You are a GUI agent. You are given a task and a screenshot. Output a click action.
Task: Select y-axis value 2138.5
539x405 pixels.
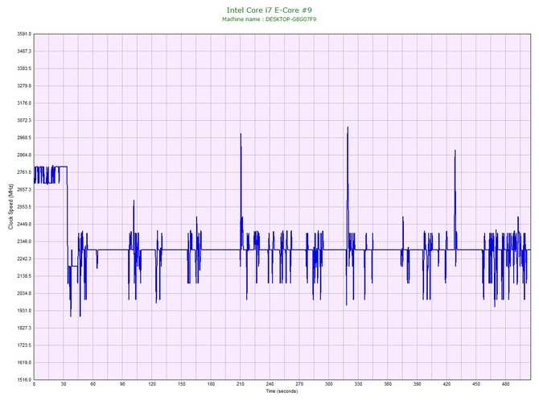(x=24, y=276)
